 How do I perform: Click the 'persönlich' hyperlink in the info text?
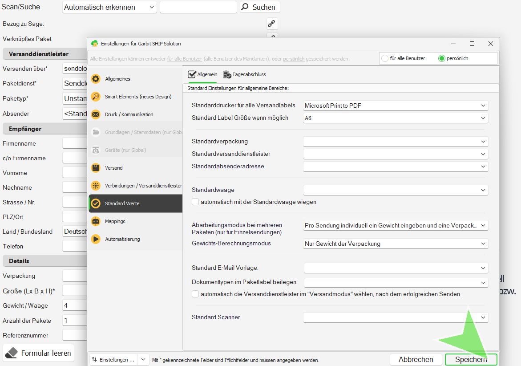294,59
